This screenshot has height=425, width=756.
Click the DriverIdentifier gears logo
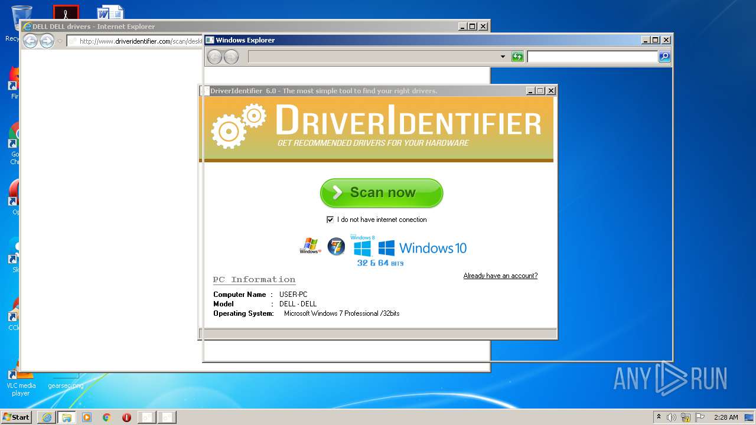click(x=239, y=126)
